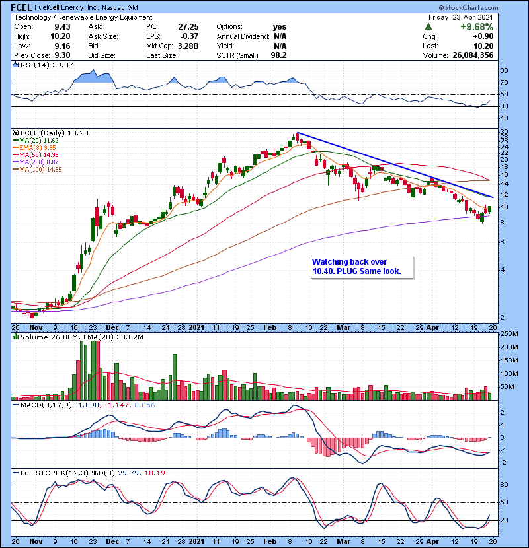Click the Low value 9.16
The image size is (529, 548).
pyautogui.click(x=62, y=46)
